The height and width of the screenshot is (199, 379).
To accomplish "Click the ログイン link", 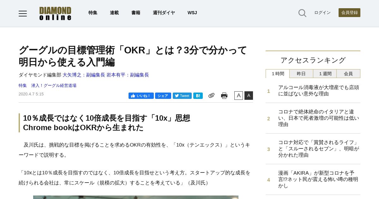I will 322,13.
